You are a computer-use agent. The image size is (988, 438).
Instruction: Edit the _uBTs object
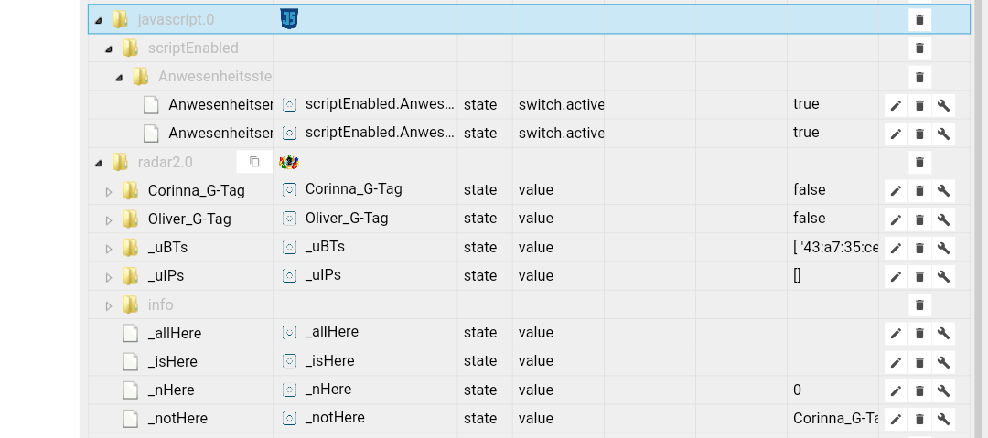click(896, 248)
